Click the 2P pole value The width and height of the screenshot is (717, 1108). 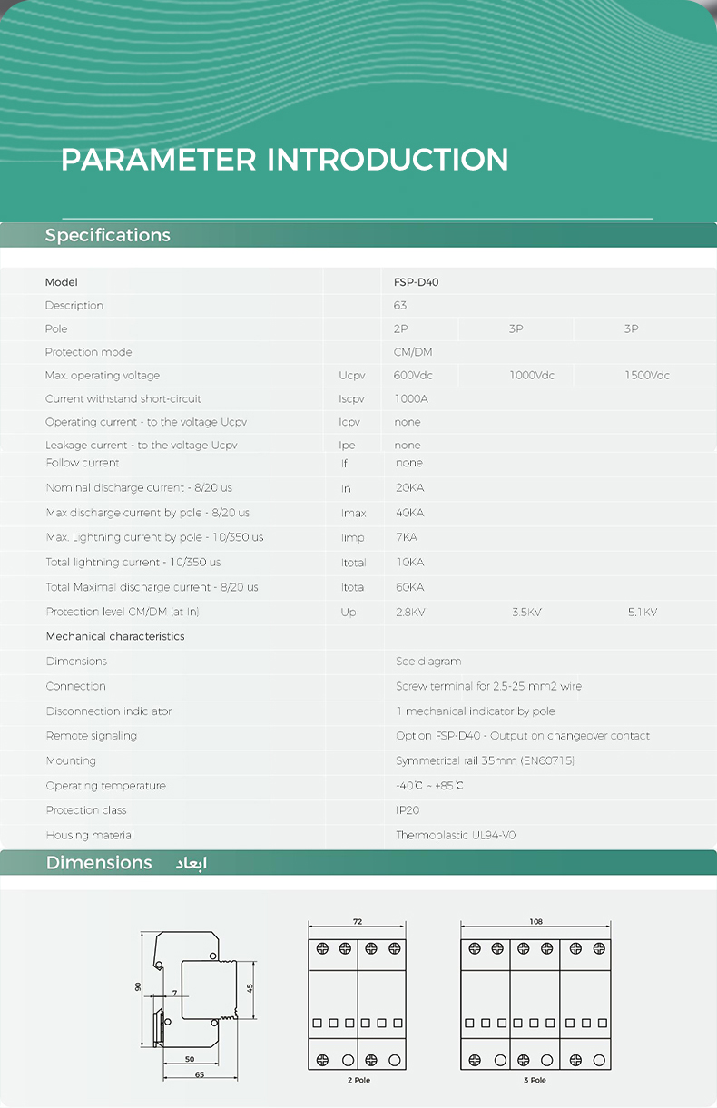coord(401,328)
